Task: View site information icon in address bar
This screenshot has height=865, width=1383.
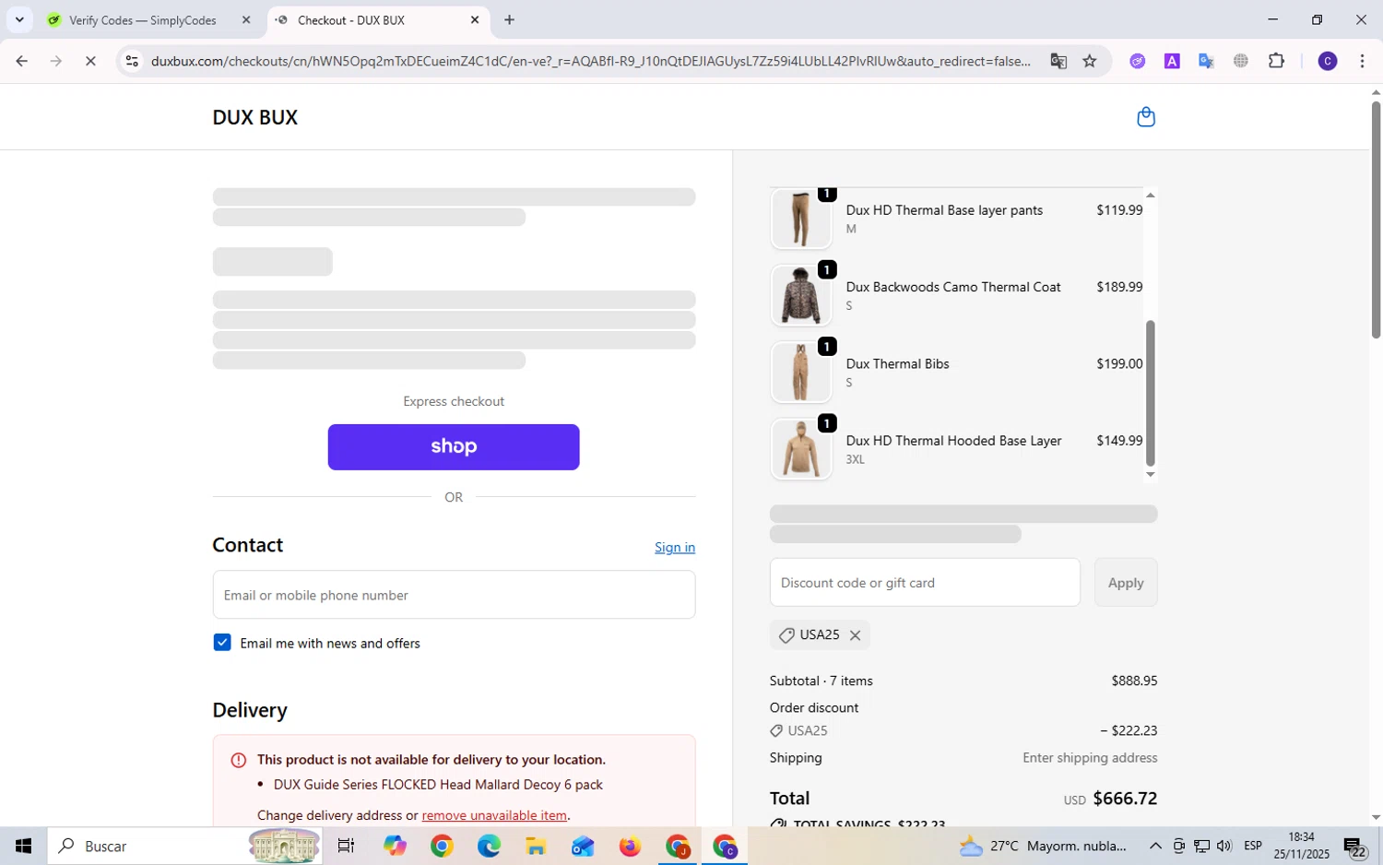Action: coord(132,61)
